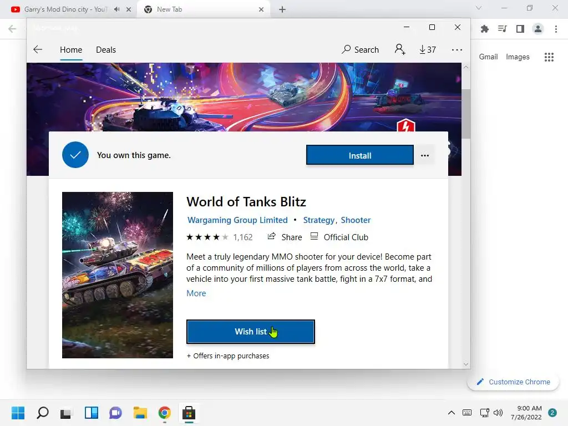Open Wargaming Group Limited publisher page
The width and height of the screenshot is (568, 426).
pos(237,220)
